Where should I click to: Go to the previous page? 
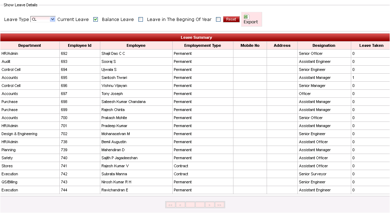181,205
